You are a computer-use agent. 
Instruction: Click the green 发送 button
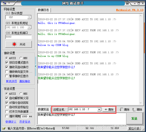[x=134, y=119]
